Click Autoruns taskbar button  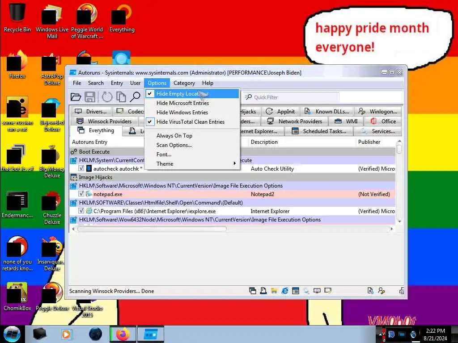point(150,334)
